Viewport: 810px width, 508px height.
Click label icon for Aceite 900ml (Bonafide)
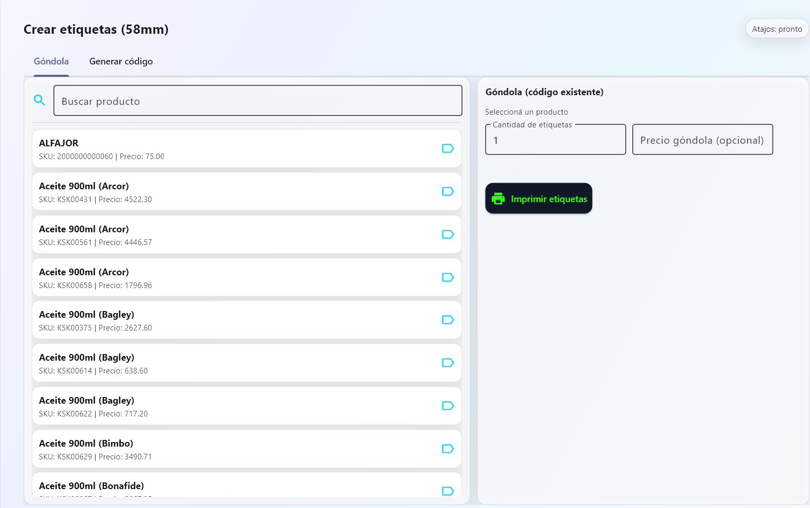coord(448,491)
